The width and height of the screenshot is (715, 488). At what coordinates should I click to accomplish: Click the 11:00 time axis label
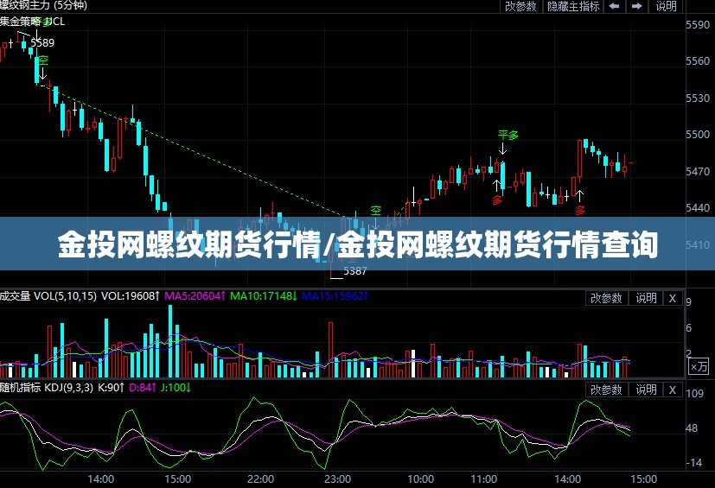coord(483,478)
